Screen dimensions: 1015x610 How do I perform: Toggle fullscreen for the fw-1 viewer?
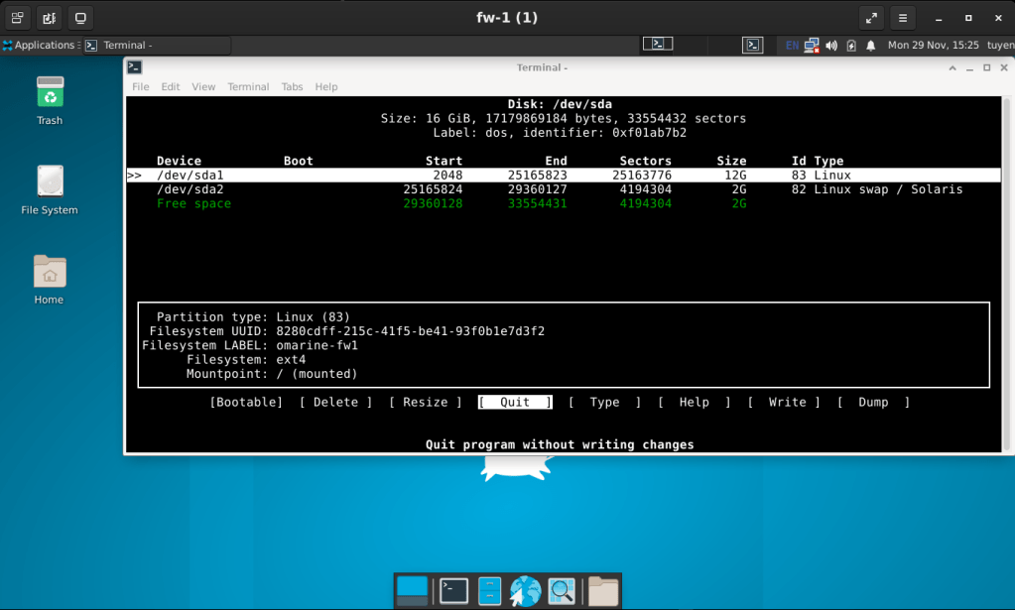[870, 18]
